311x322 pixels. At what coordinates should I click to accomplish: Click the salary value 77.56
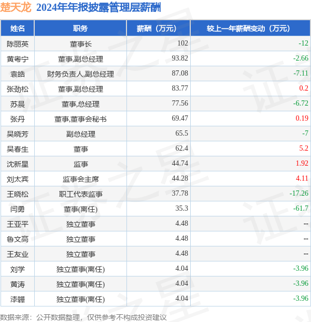click(180, 103)
